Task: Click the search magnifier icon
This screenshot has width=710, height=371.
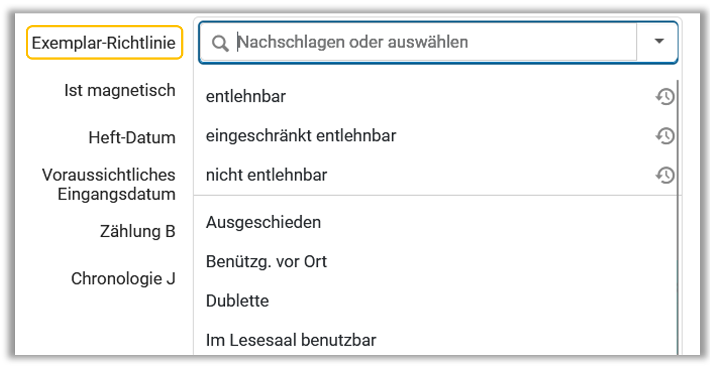Action: coord(220,43)
